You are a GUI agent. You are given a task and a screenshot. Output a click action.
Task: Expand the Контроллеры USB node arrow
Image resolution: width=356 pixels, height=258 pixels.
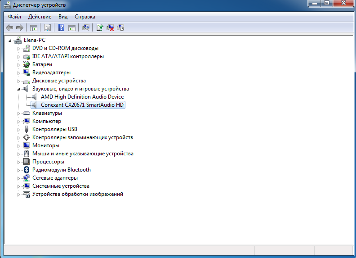(18, 130)
